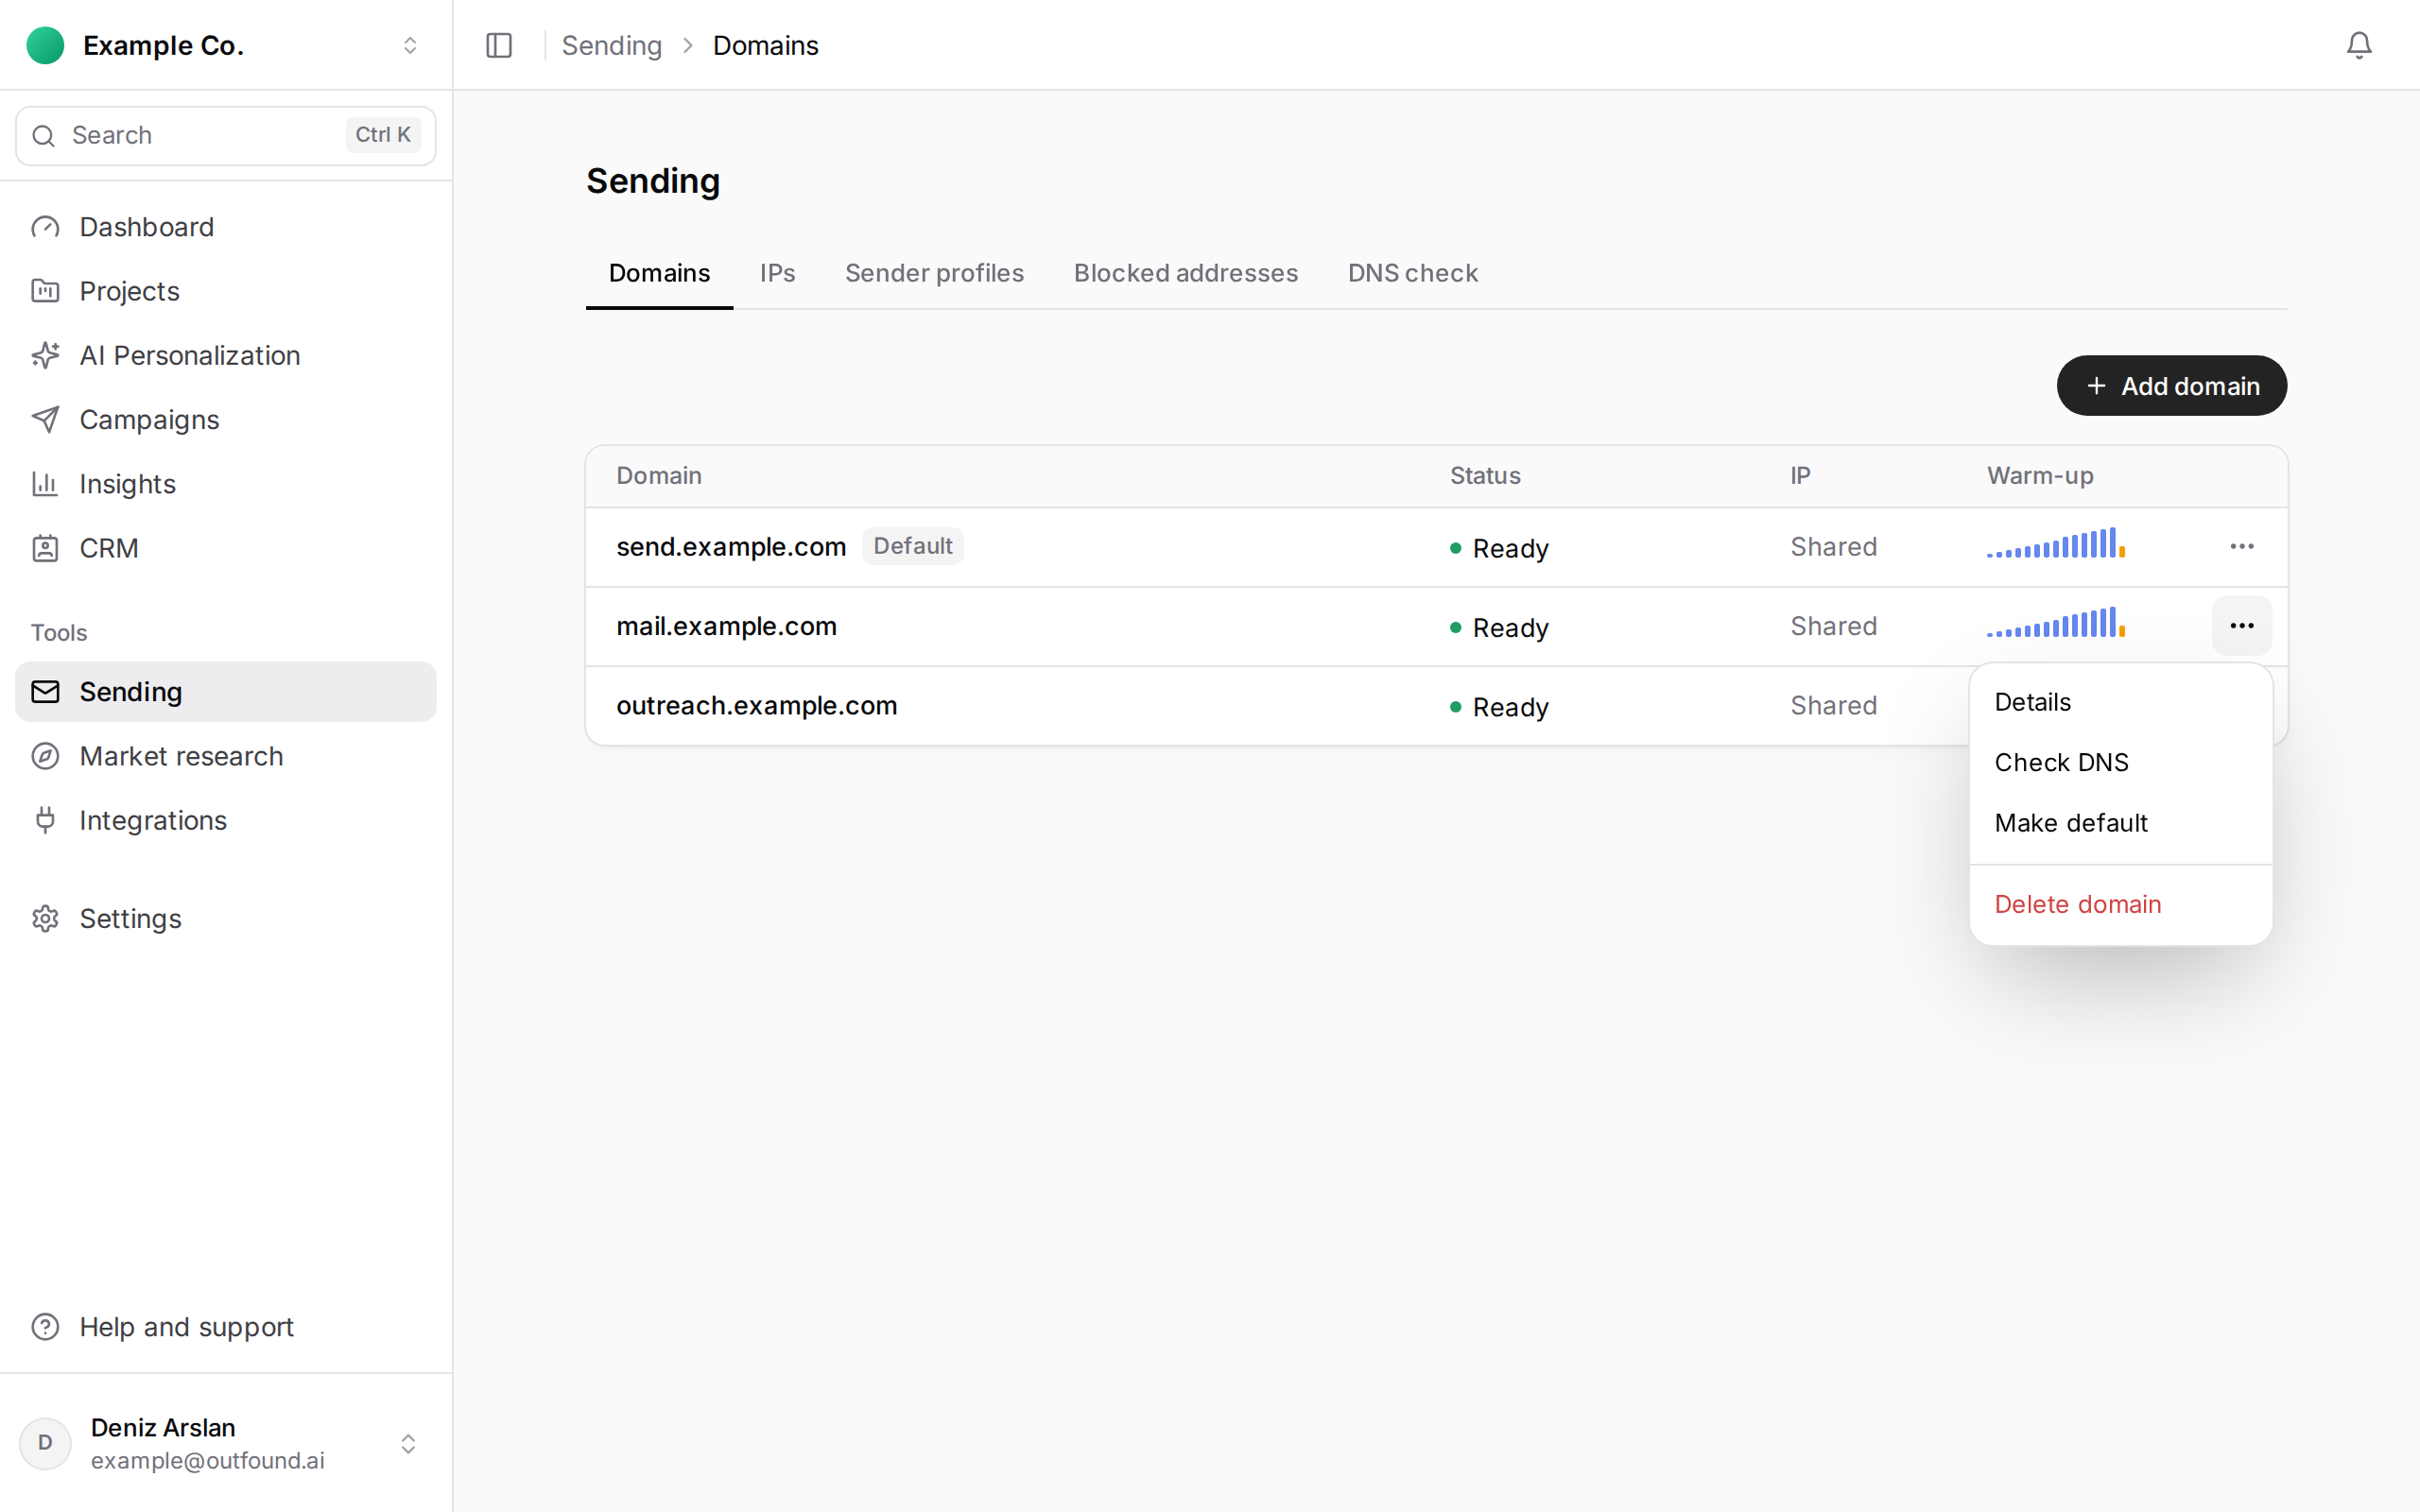2420x1512 pixels.
Task: Click the Add domain button
Action: coord(2171,386)
